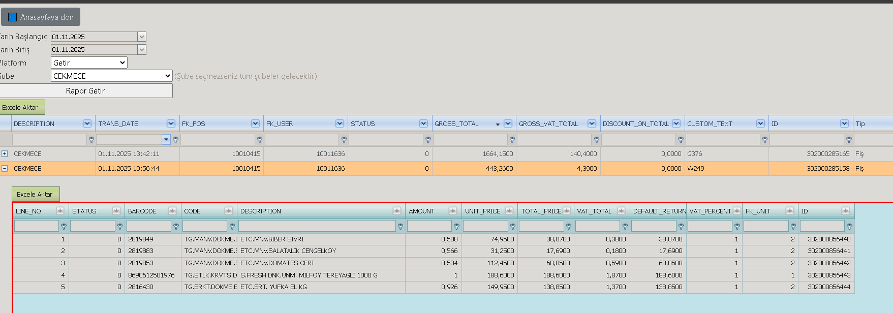Expand the first CEKMECE row
Viewport: 893px width, 313px height.
tap(5, 153)
